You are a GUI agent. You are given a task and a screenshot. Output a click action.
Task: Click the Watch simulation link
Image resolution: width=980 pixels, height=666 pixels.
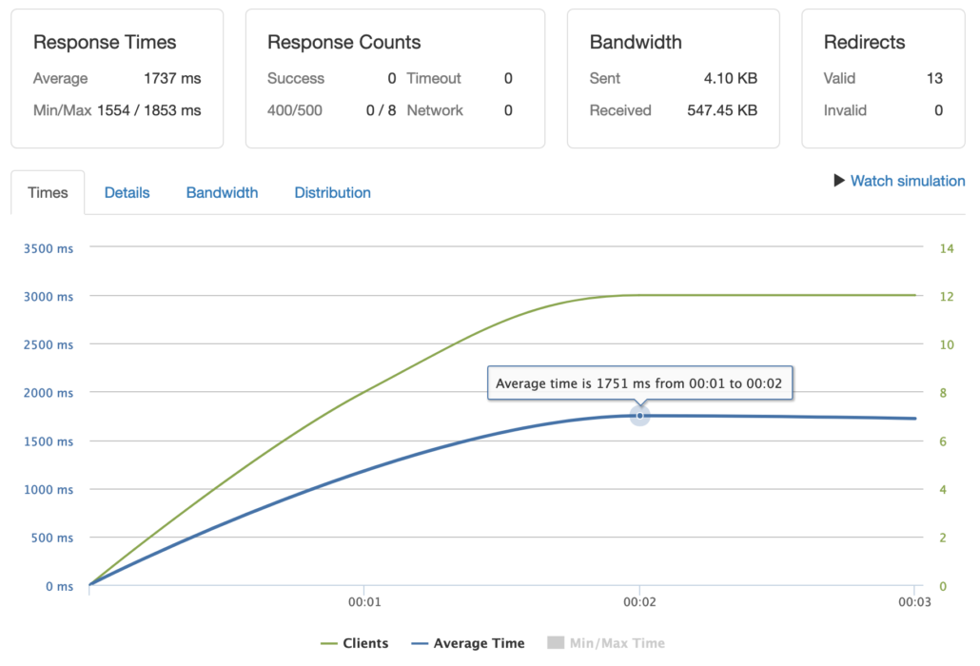907,181
